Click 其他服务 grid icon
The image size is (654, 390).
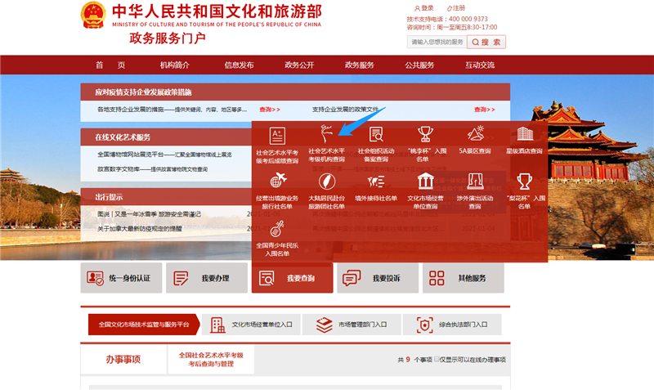pos(437,278)
